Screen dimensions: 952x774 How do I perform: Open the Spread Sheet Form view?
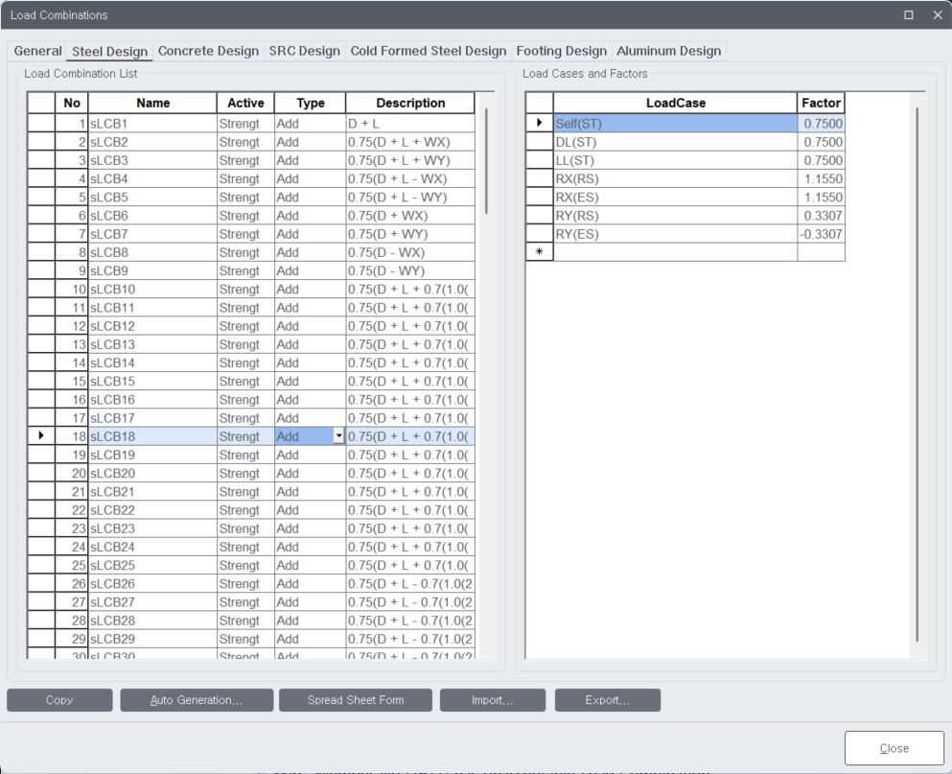coord(355,700)
